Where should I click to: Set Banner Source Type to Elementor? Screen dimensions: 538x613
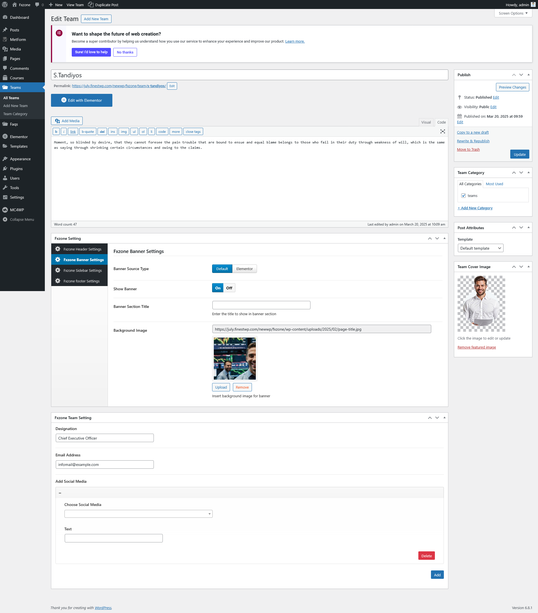(x=244, y=269)
